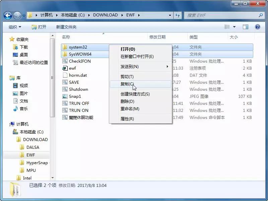Click the horm.dat file icon

(x=65, y=75)
